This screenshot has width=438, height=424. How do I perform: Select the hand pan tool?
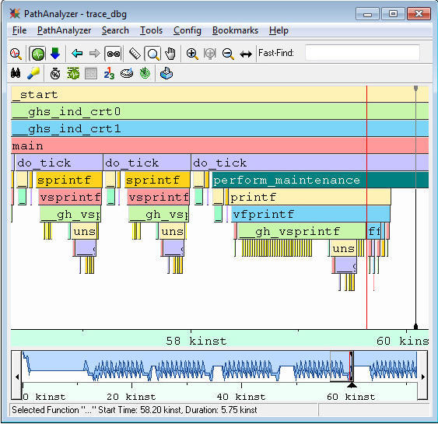(170, 54)
